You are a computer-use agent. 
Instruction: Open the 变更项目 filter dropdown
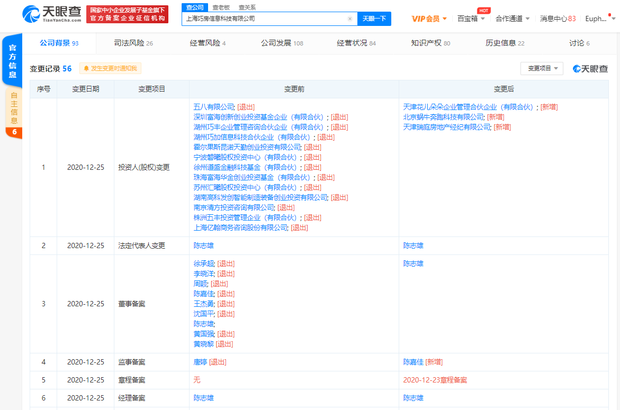pos(542,68)
